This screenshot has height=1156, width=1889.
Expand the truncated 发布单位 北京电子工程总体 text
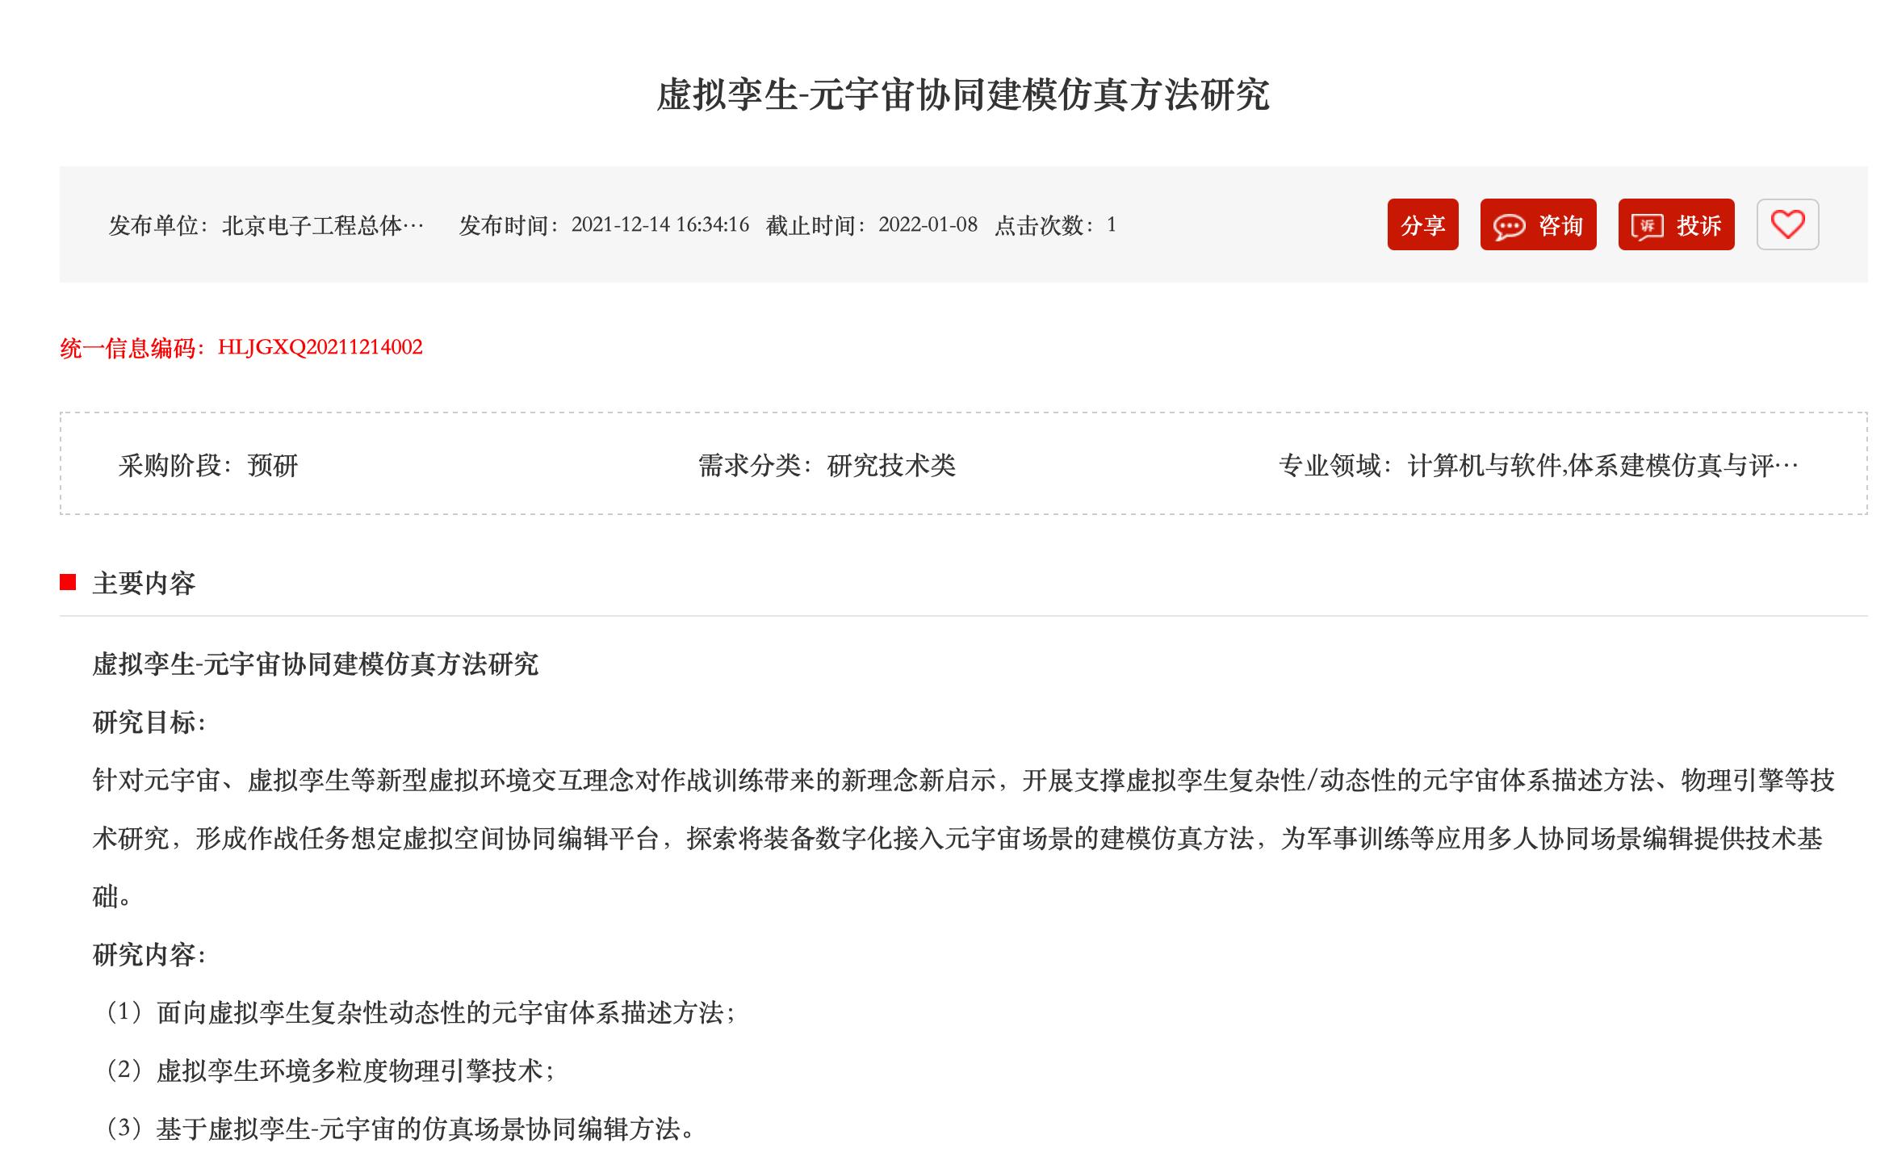click(x=323, y=227)
